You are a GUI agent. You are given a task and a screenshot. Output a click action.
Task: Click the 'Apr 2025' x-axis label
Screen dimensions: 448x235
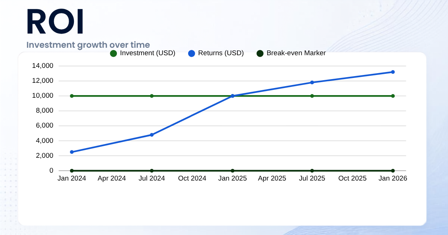(272, 178)
